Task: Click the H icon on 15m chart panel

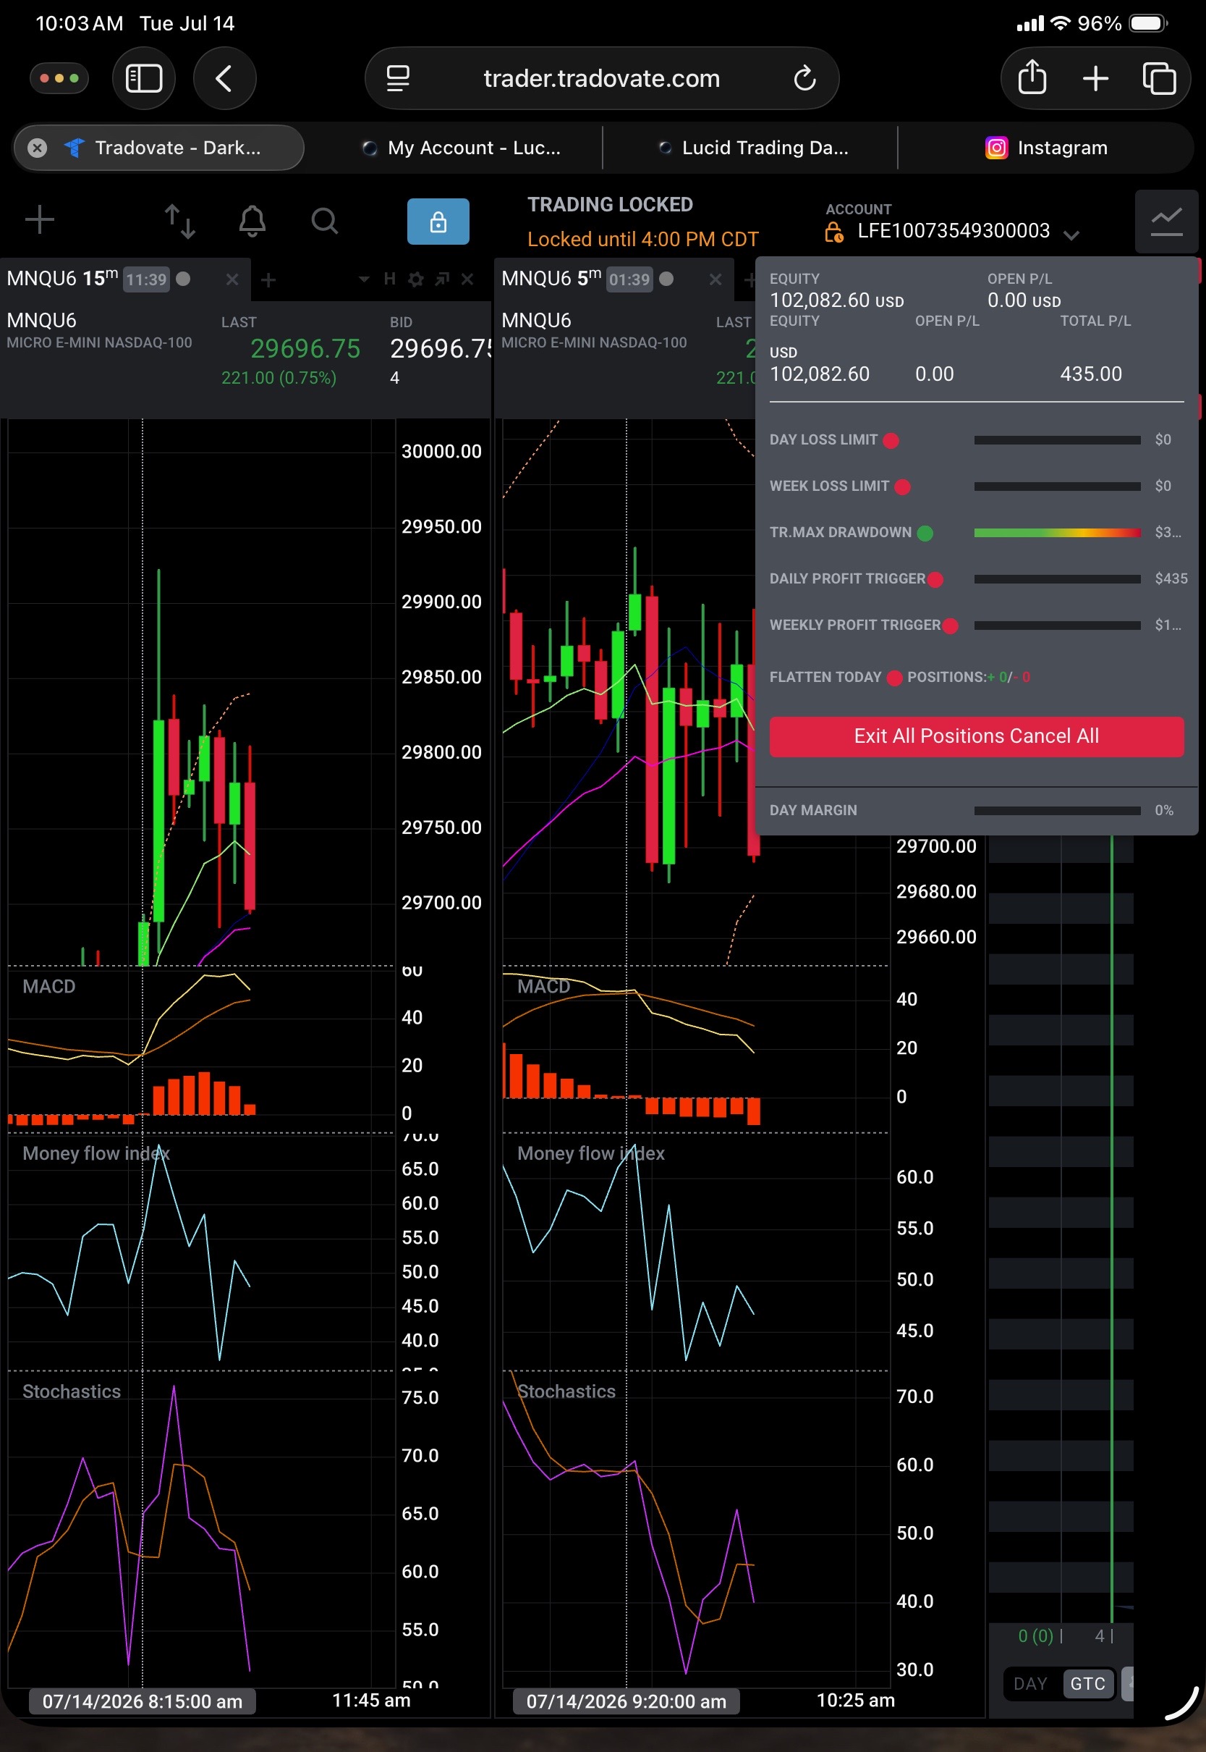Action: [390, 279]
